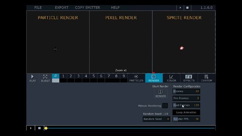The image size is (242, 136).
Task: Switch to the PARTICLES tab
Action: click(136, 78)
